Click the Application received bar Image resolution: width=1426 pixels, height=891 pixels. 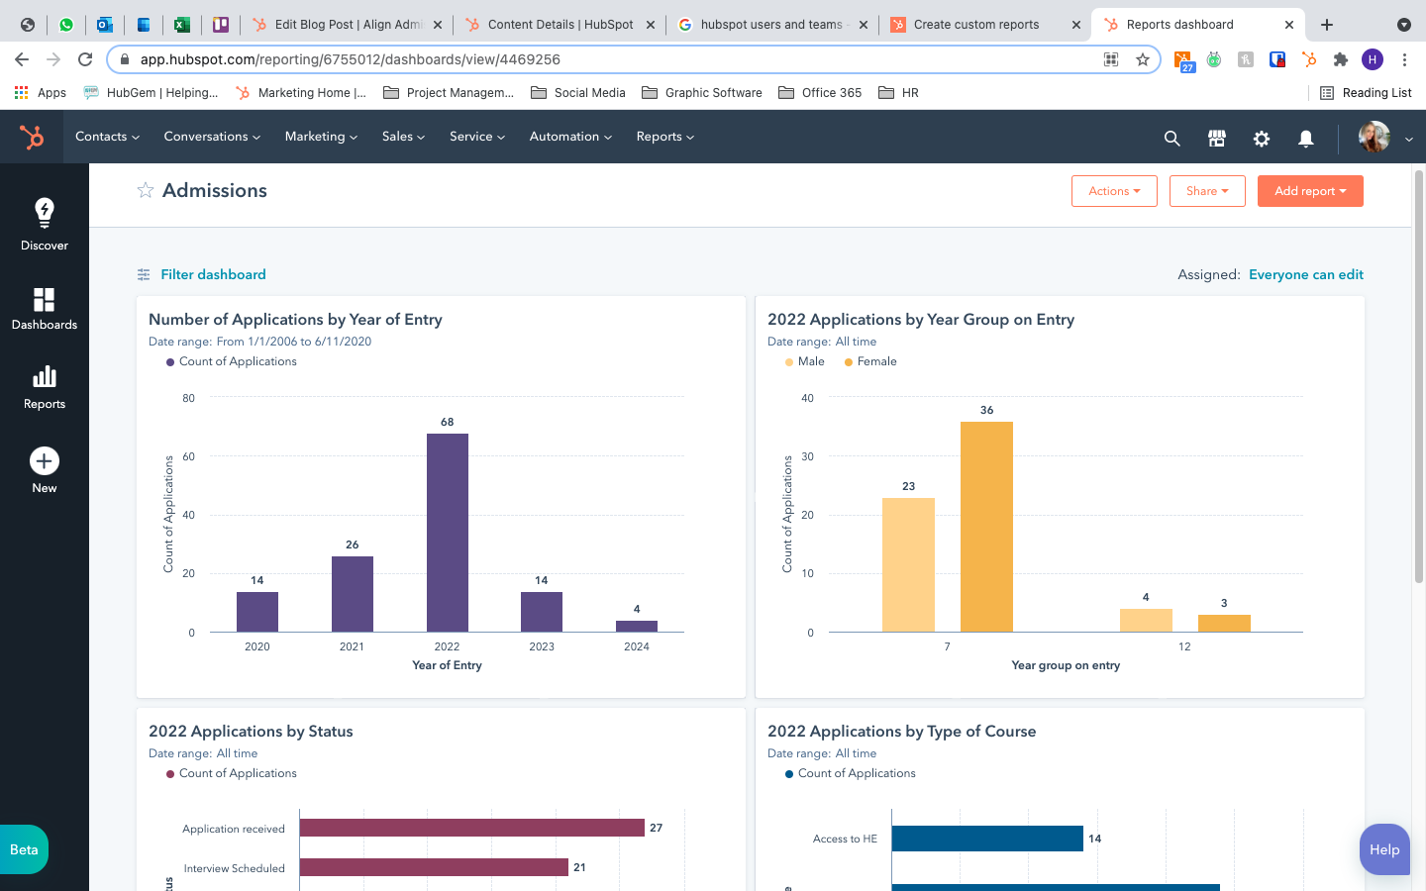pos(472,828)
